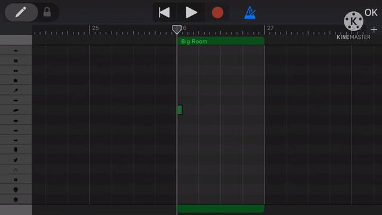Image resolution: width=382 pixels, height=215 pixels.
Task: Tap the topmost instrument row icon
Action: [16, 51]
